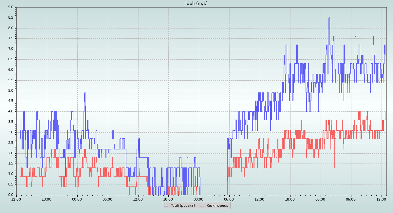The image size is (393, 213).
Task: Click the 9.0 y-axis label
Action: click(x=11, y=7)
